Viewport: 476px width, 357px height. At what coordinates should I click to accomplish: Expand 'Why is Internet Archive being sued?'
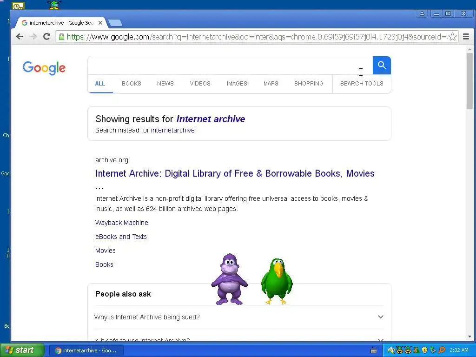click(239, 317)
